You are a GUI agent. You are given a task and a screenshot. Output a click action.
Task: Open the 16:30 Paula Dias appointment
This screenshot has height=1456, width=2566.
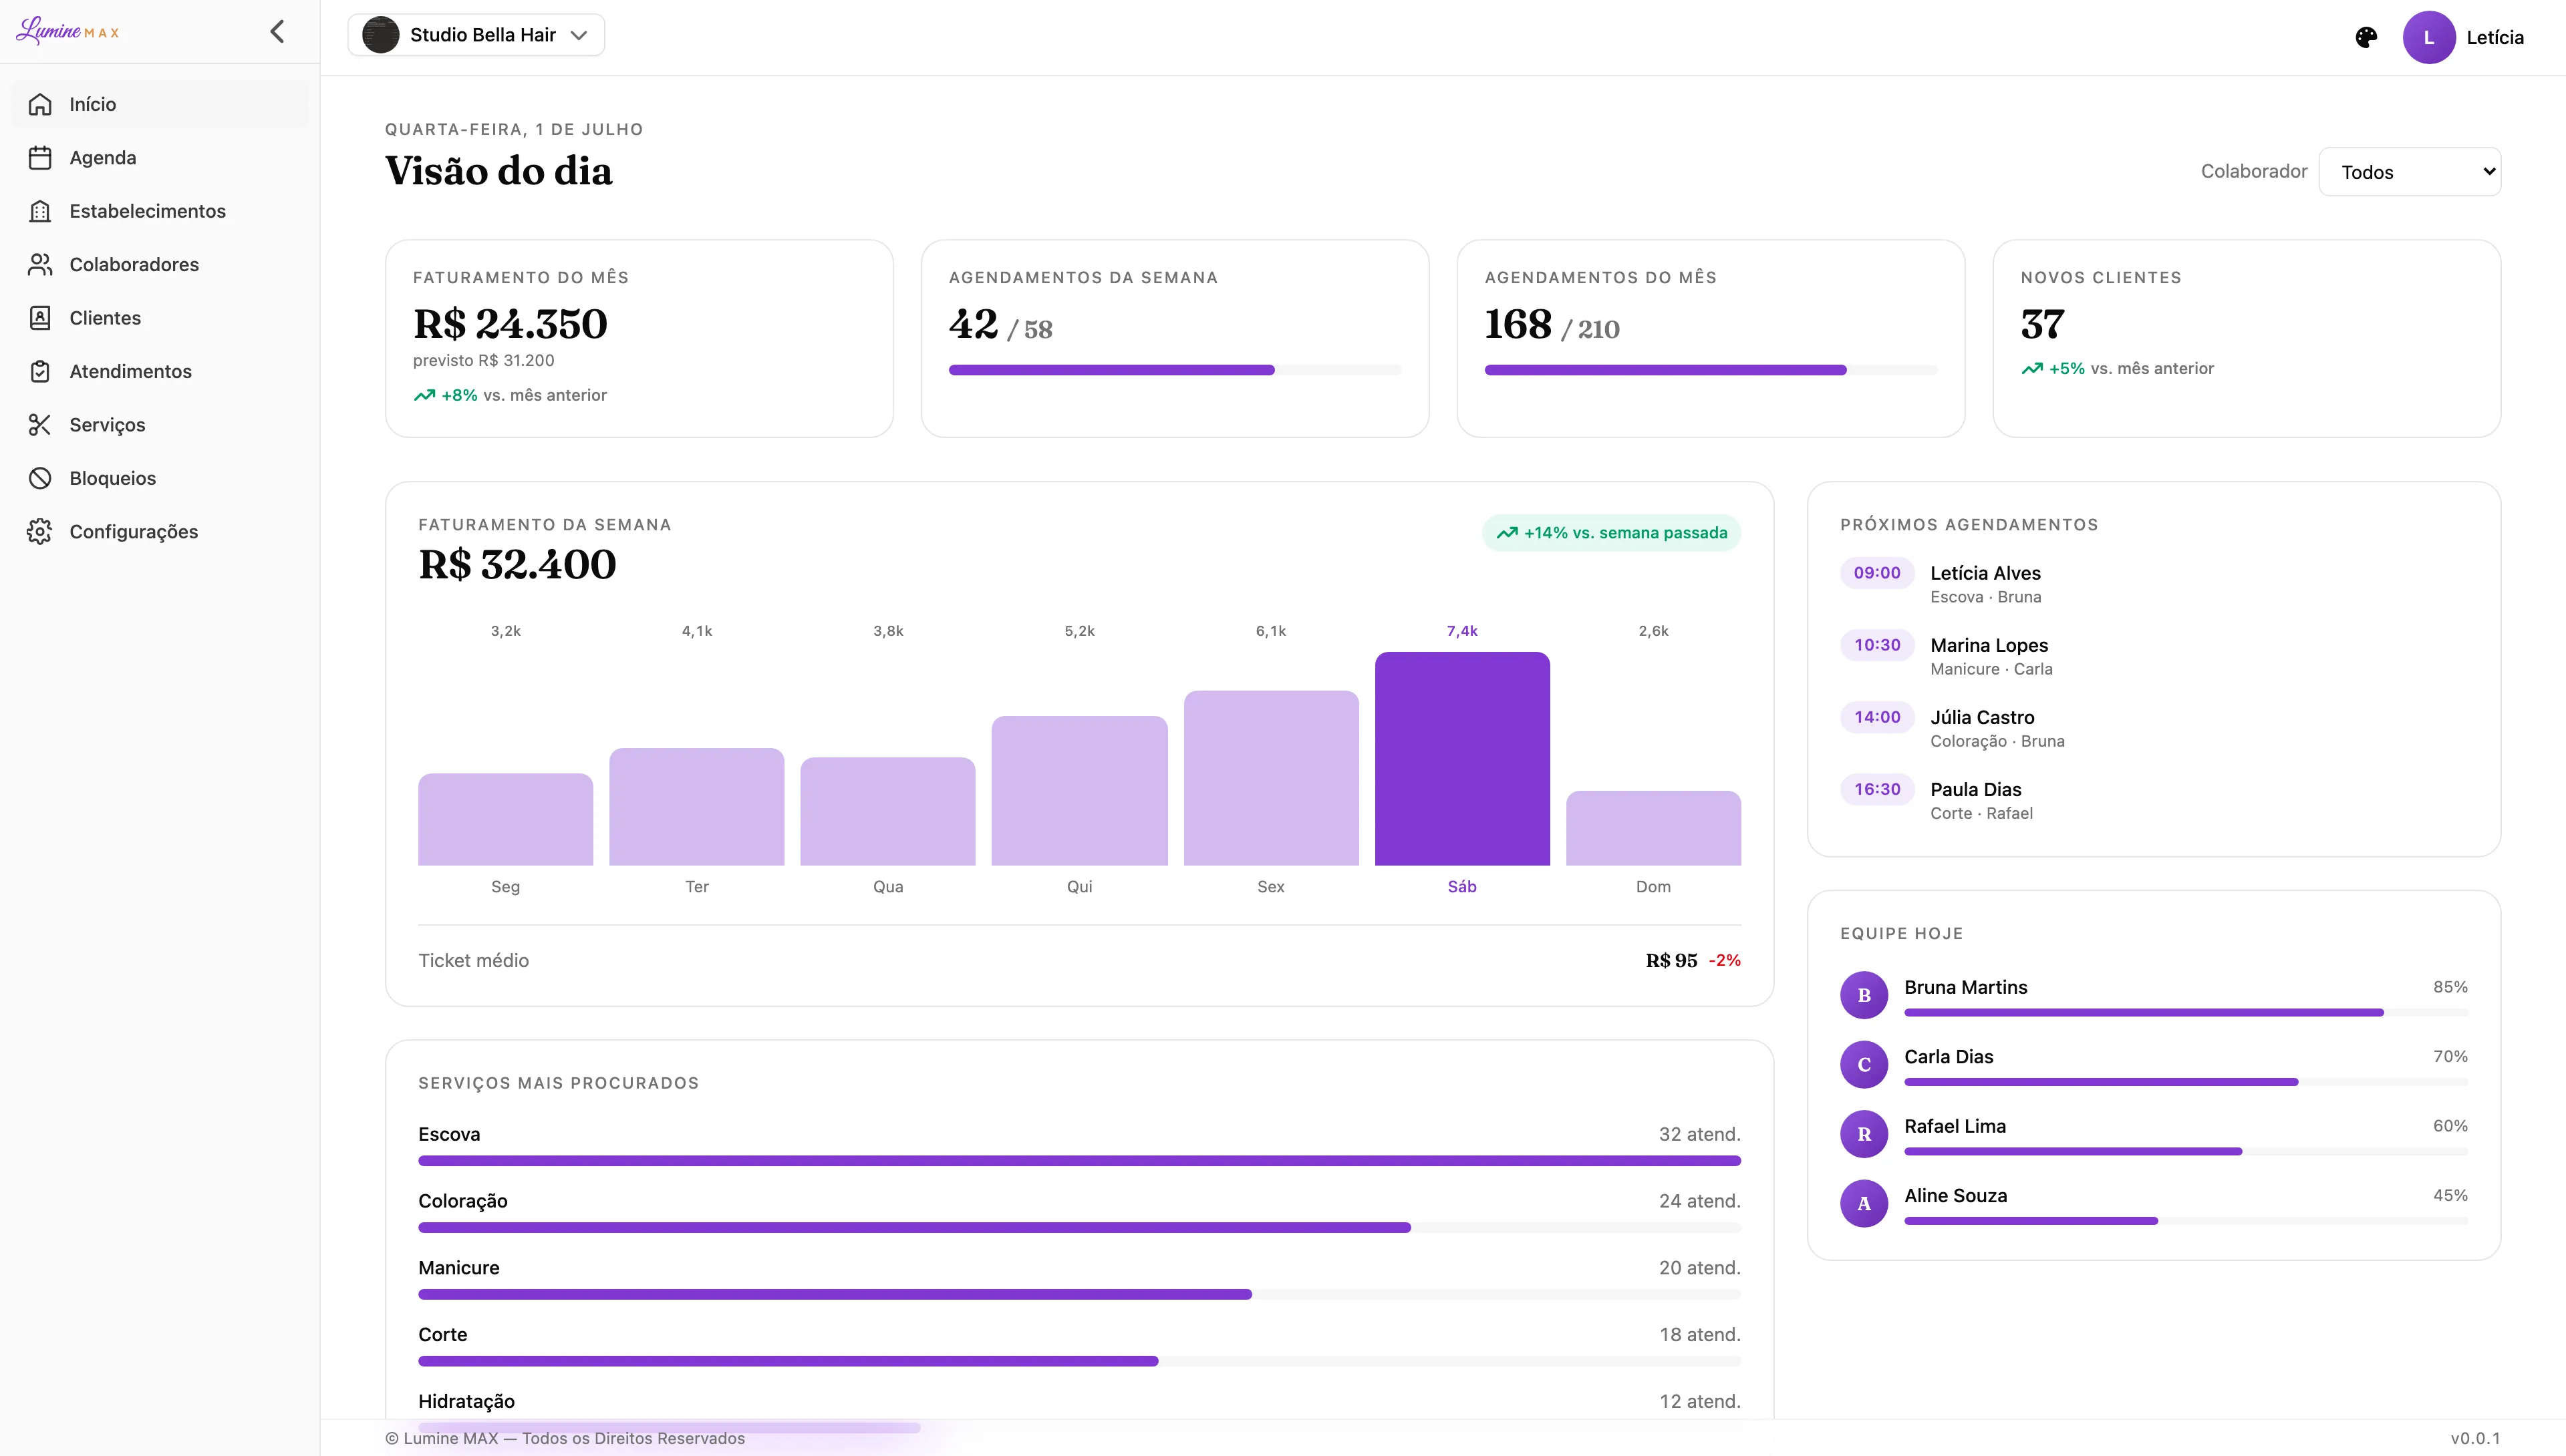point(2153,800)
